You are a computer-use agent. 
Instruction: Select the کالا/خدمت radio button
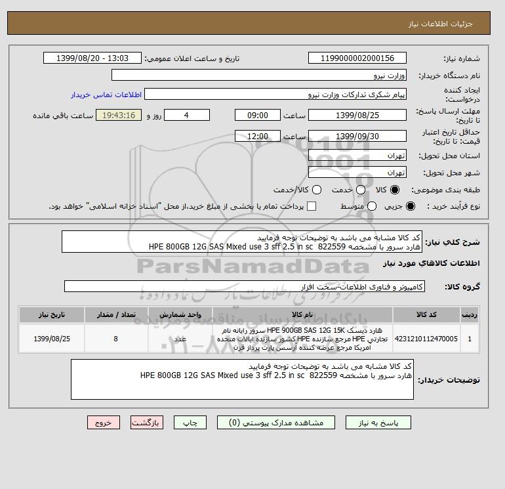317,190
